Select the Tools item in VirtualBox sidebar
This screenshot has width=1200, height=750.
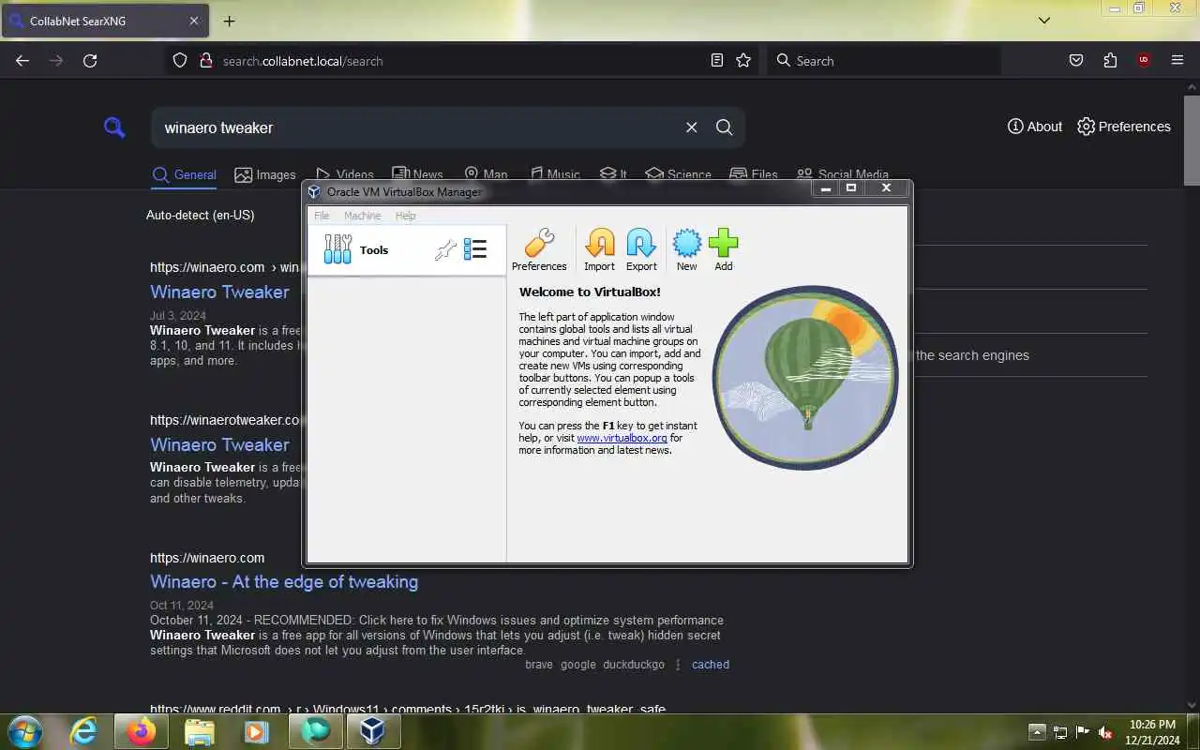tap(407, 250)
